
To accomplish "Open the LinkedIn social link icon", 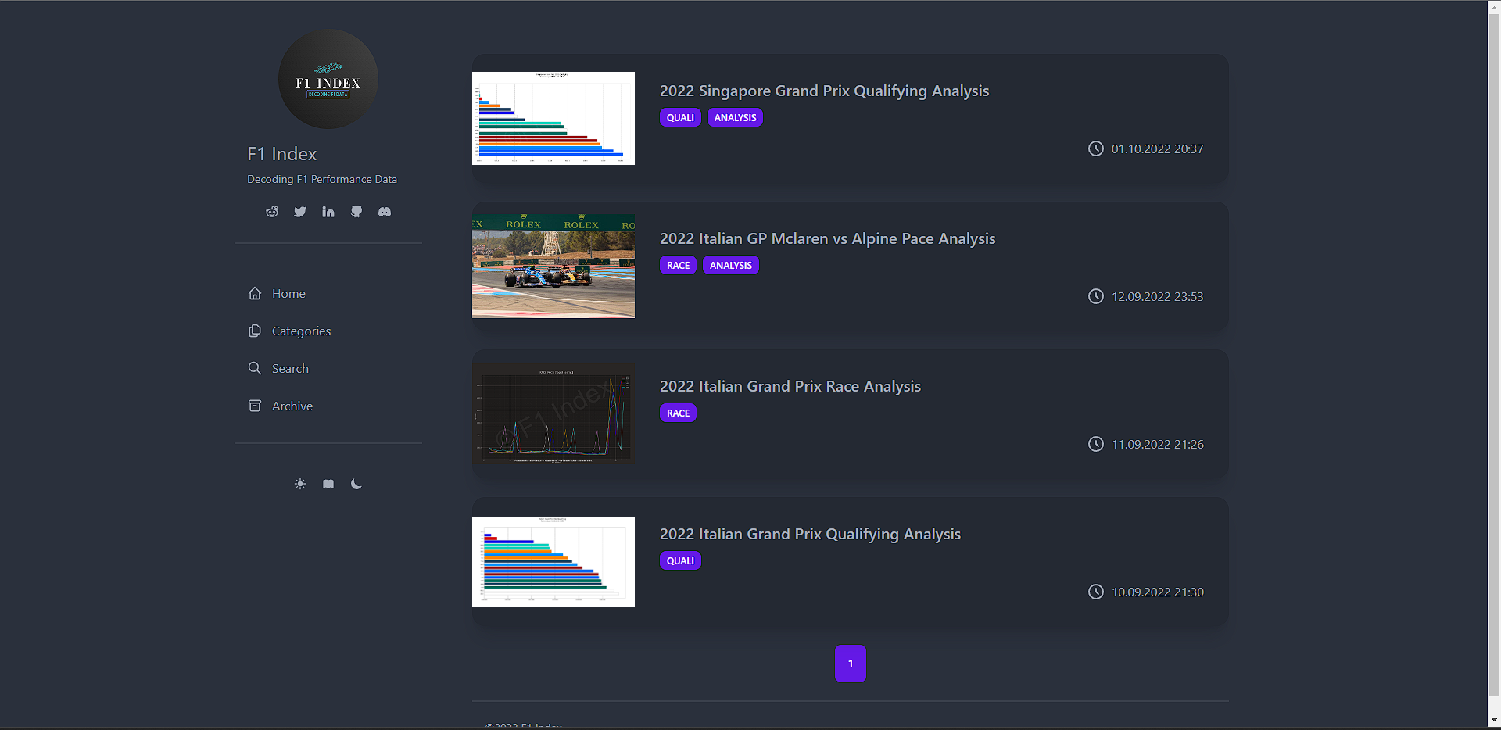I will [328, 212].
